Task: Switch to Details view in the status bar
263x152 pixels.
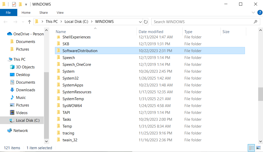Action: point(251,148)
